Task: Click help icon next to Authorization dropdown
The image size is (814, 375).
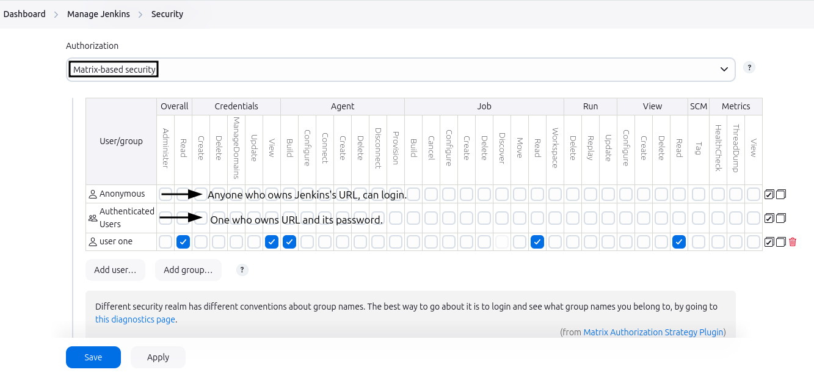Action: (x=749, y=68)
